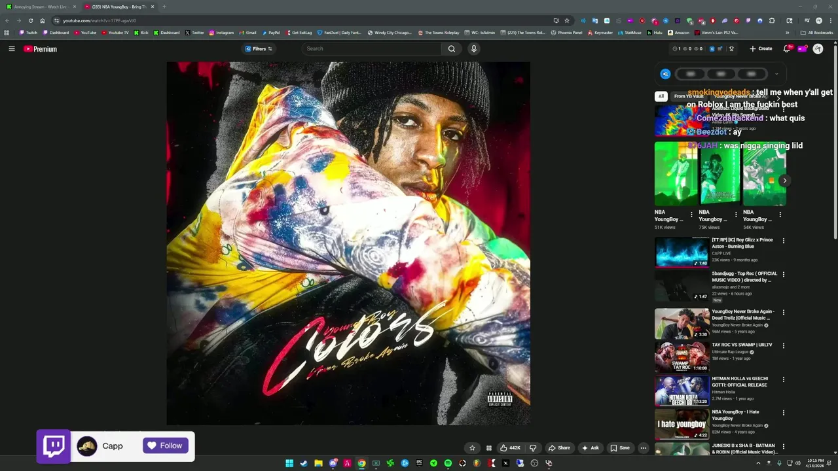Click the search magnifier button
The width and height of the screenshot is (838, 471).
click(452, 48)
